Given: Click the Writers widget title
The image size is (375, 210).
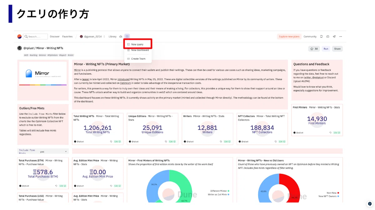Looking at the screenshot, I should [187, 116].
